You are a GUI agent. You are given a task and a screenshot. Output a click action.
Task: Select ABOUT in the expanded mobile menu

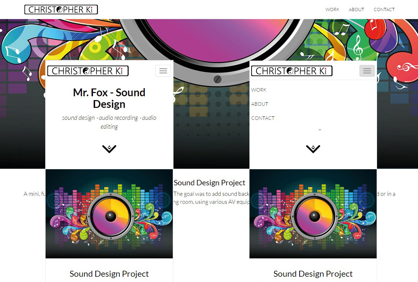coord(260,104)
